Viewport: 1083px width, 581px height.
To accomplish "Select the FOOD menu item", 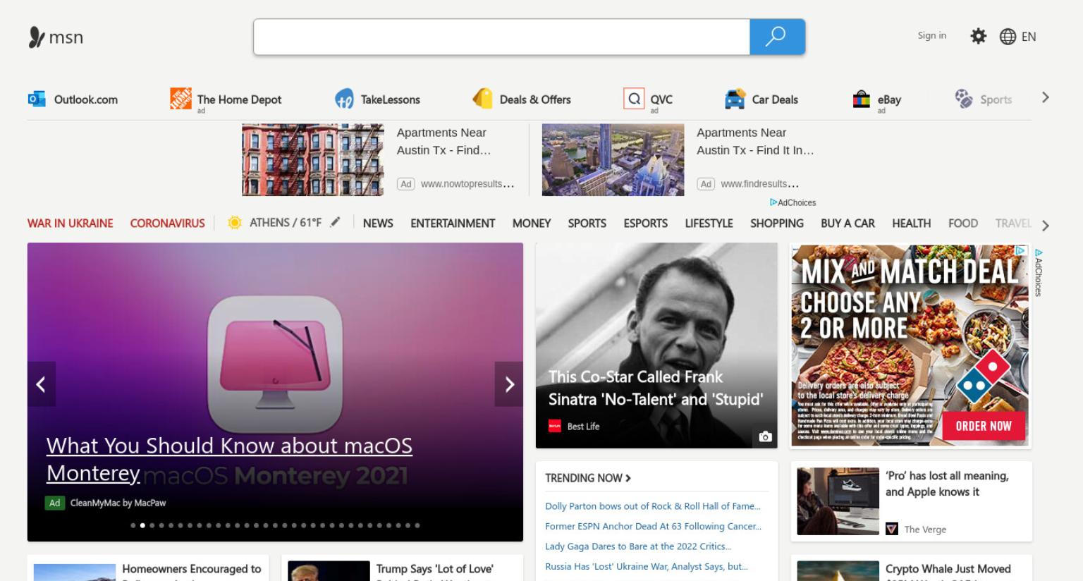I will 962,224.
